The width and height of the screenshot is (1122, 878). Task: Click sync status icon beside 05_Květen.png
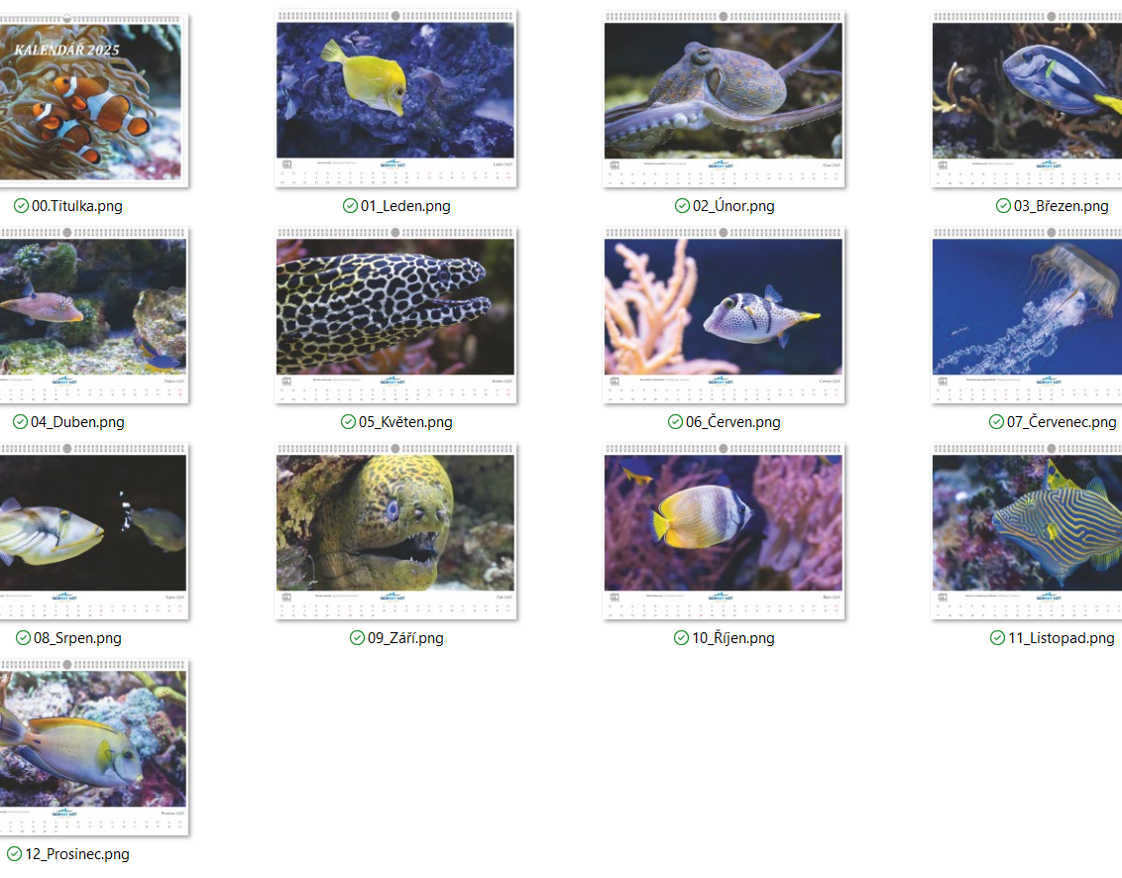(x=348, y=422)
